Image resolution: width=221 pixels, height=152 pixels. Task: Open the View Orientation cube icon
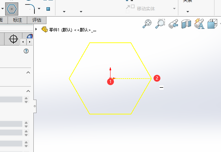(212, 24)
